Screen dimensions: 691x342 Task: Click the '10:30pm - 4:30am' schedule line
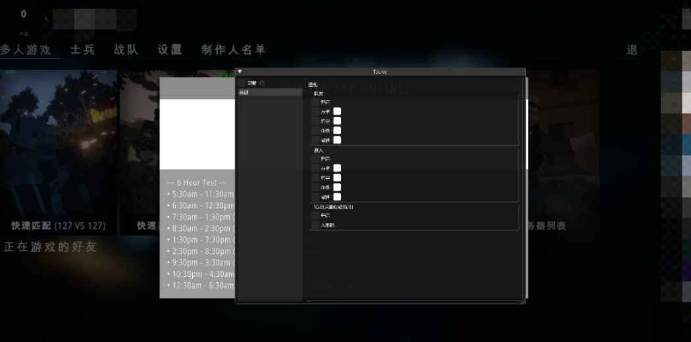[201, 274]
